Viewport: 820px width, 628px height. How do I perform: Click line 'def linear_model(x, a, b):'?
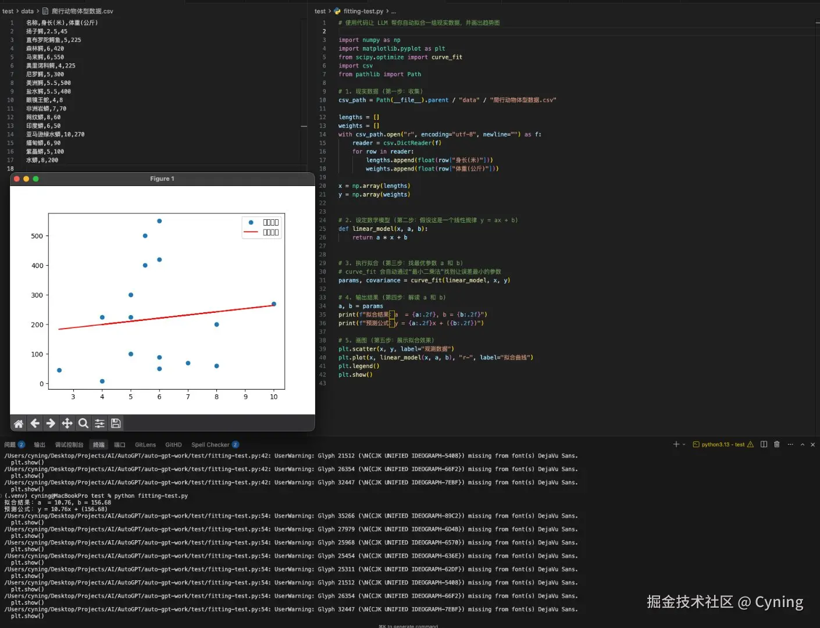(x=383, y=229)
